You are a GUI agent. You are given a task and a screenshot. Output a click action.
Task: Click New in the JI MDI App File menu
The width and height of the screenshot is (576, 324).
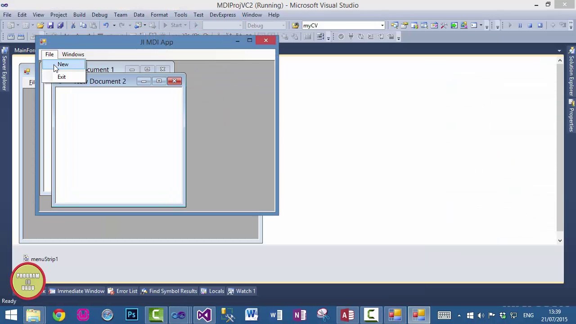[x=63, y=64]
